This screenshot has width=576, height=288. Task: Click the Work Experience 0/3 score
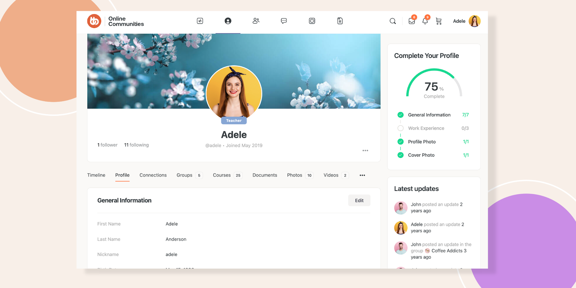pyautogui.click(x=465, y=128)
